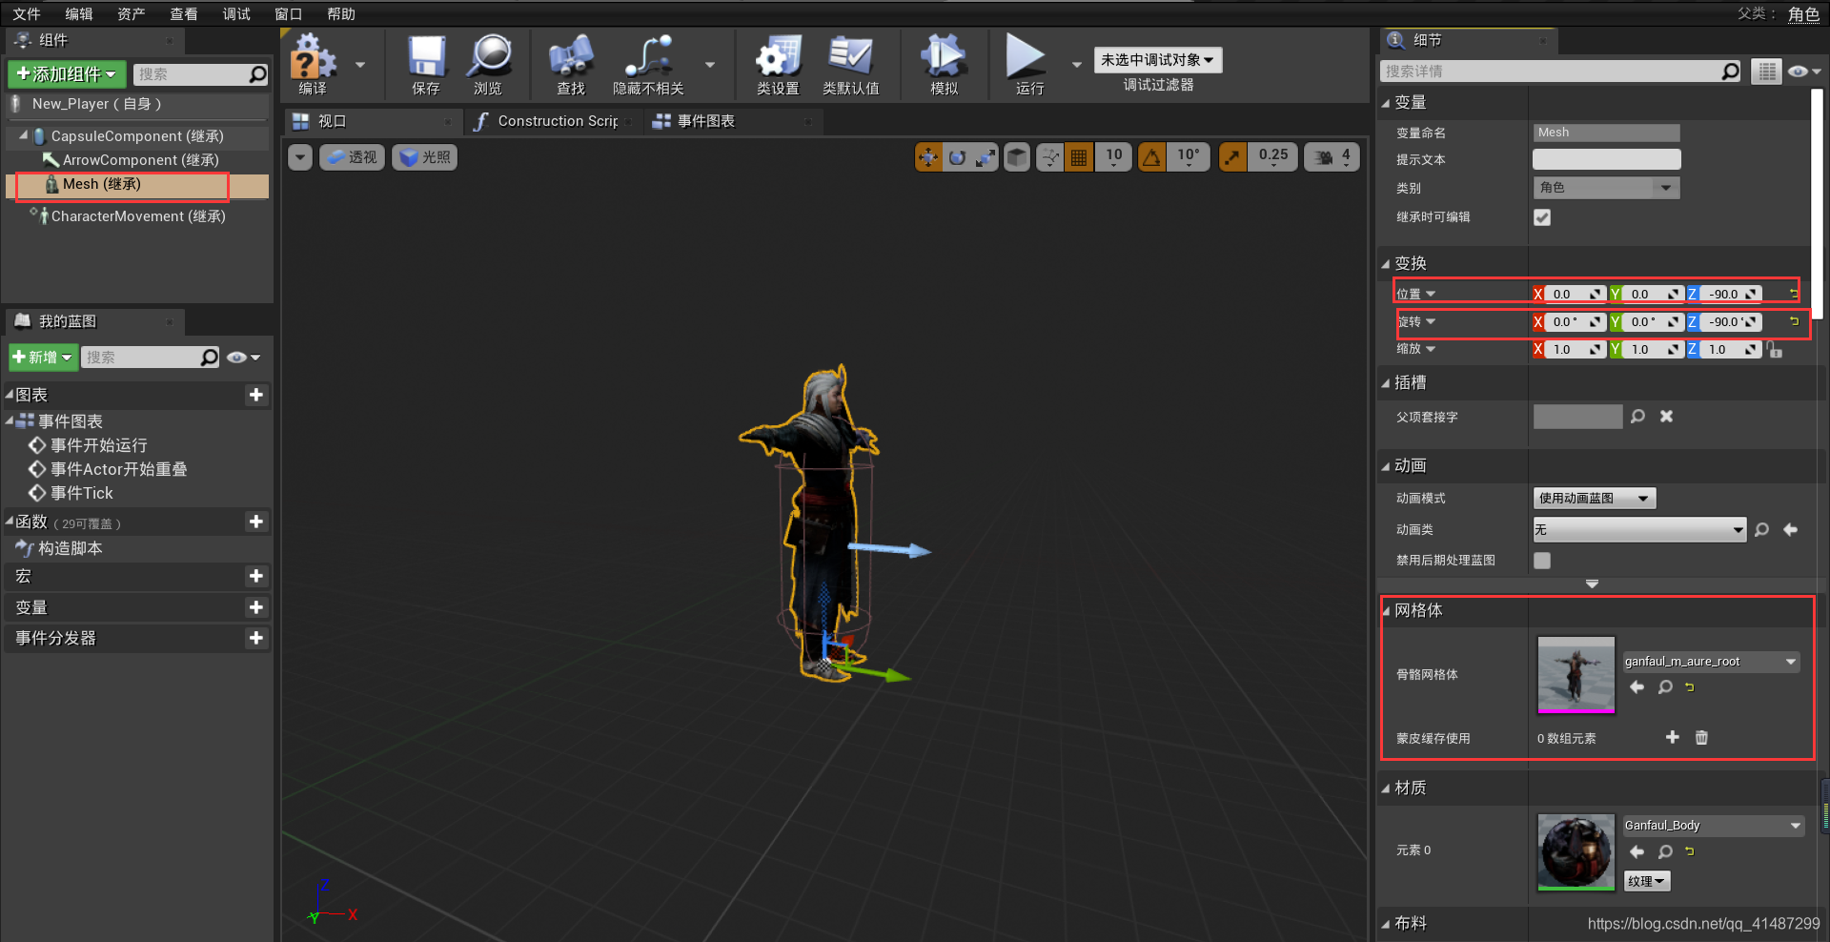The height and width of the screenshot is (942, 1830).
Task: Toggle surface snapping icon in viewport
Action: click(x=1049, y=157)
